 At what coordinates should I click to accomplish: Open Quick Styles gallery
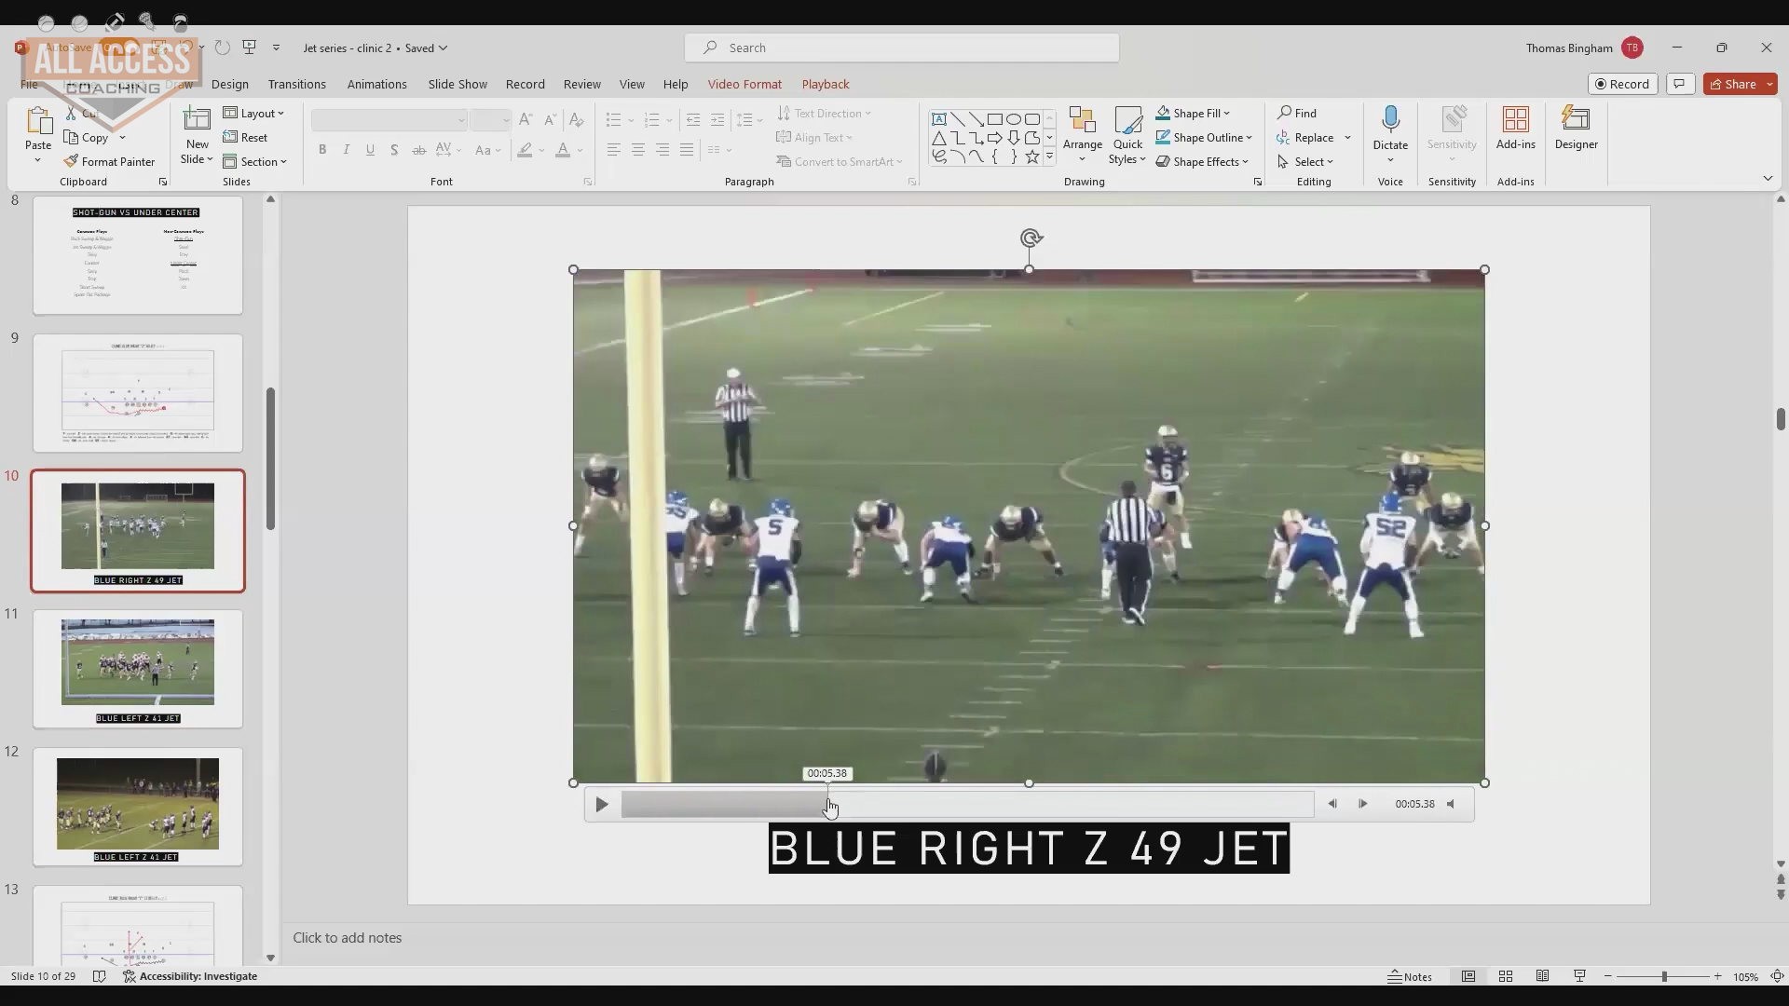1127,135
